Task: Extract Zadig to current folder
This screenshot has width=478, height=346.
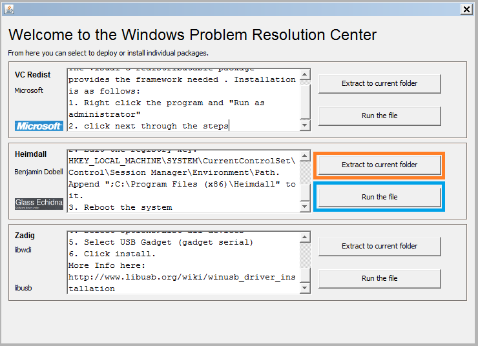Action: pyautogui.click(x=380, y=246)
